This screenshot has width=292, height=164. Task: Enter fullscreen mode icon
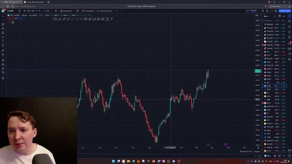click(271, 11)
